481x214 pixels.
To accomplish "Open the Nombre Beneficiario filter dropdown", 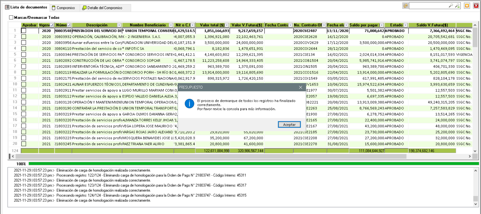I will tap(171, 25).
